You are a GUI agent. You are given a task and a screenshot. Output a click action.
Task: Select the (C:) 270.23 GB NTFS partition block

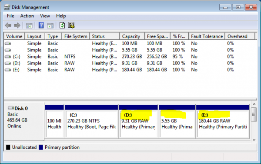pyautogui.click(x=91, y=122)
